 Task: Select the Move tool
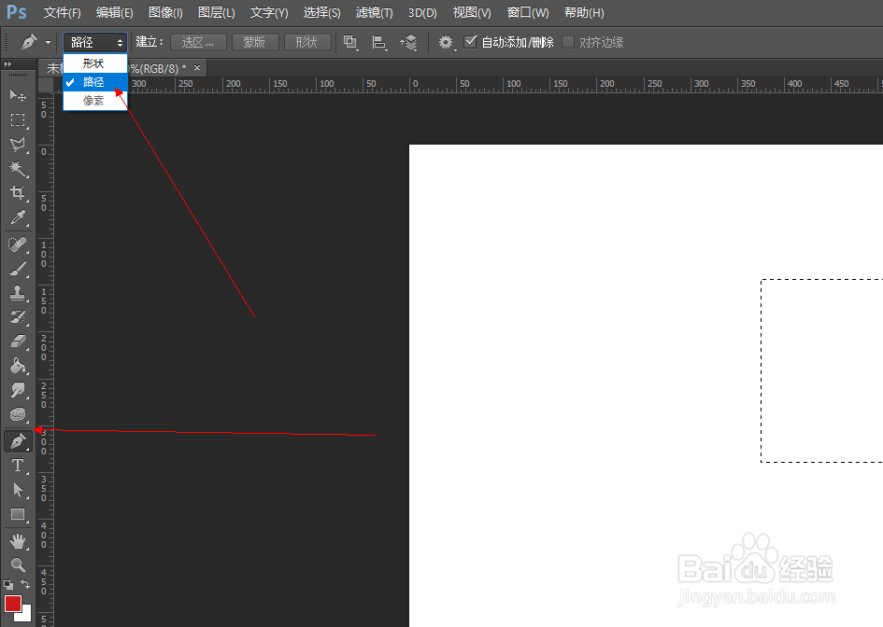click(x=18, y=95)
